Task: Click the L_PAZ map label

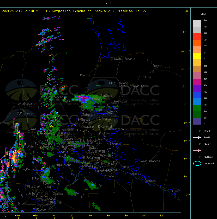Action: click(x=176, y=191)
